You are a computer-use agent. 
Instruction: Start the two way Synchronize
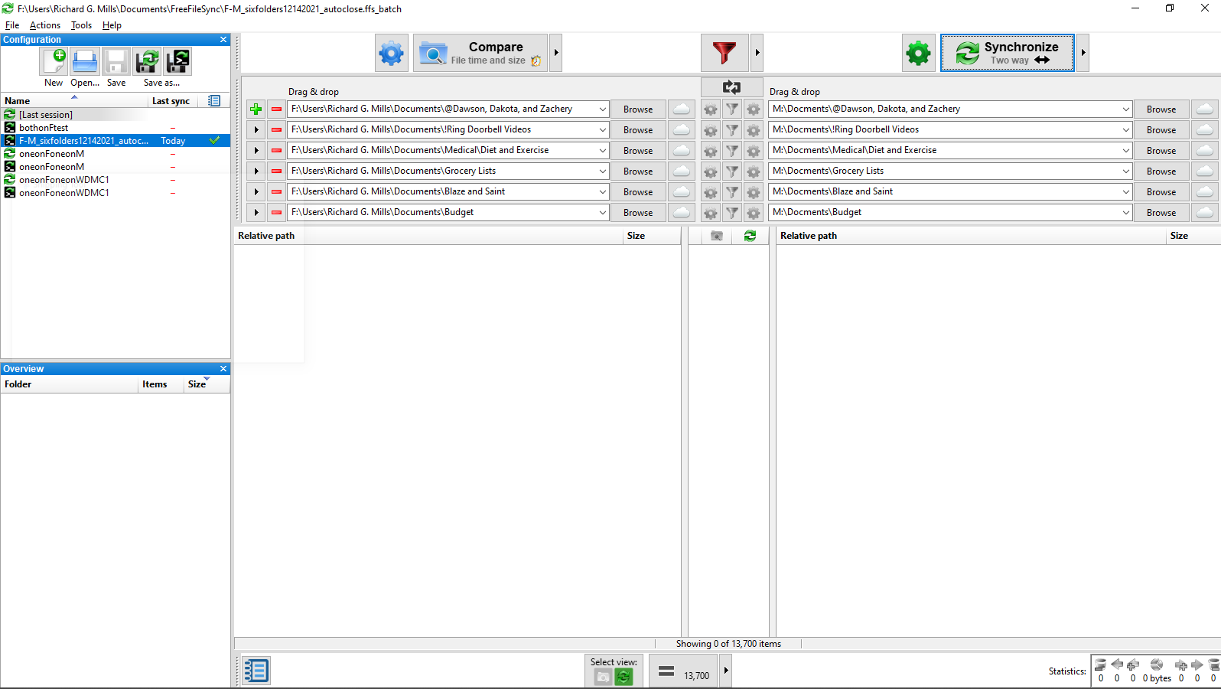tap(1008, 53)
